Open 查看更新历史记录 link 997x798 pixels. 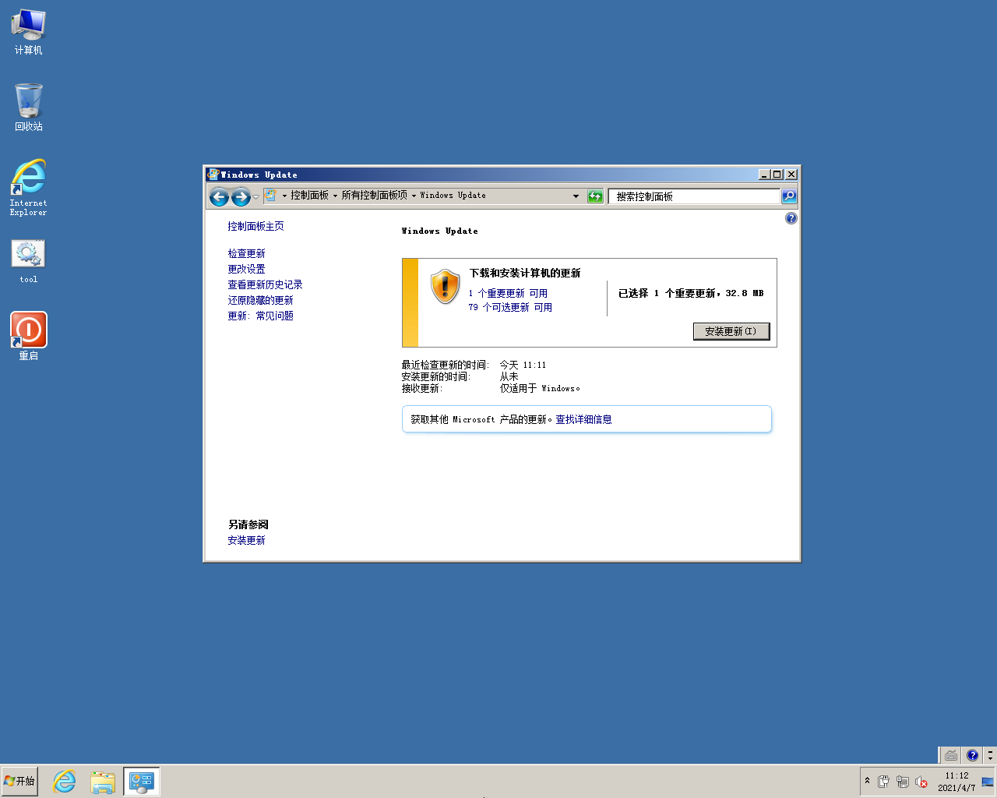coord(265,284)
